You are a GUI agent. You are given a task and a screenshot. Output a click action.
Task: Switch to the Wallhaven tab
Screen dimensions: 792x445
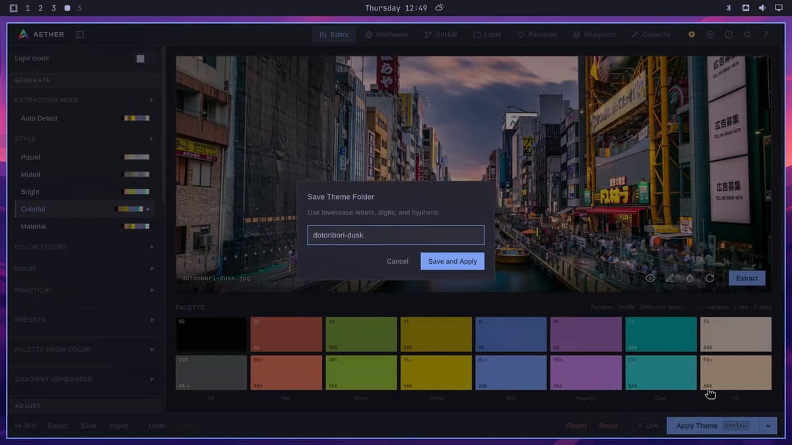(387, 34)
